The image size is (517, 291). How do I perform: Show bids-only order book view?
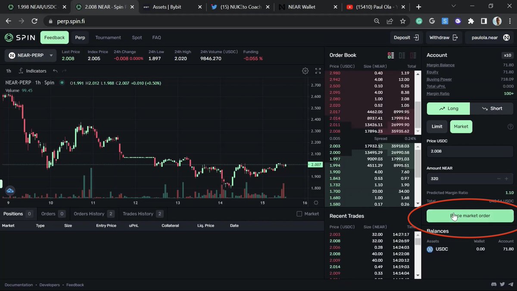[x=402, y=55]
